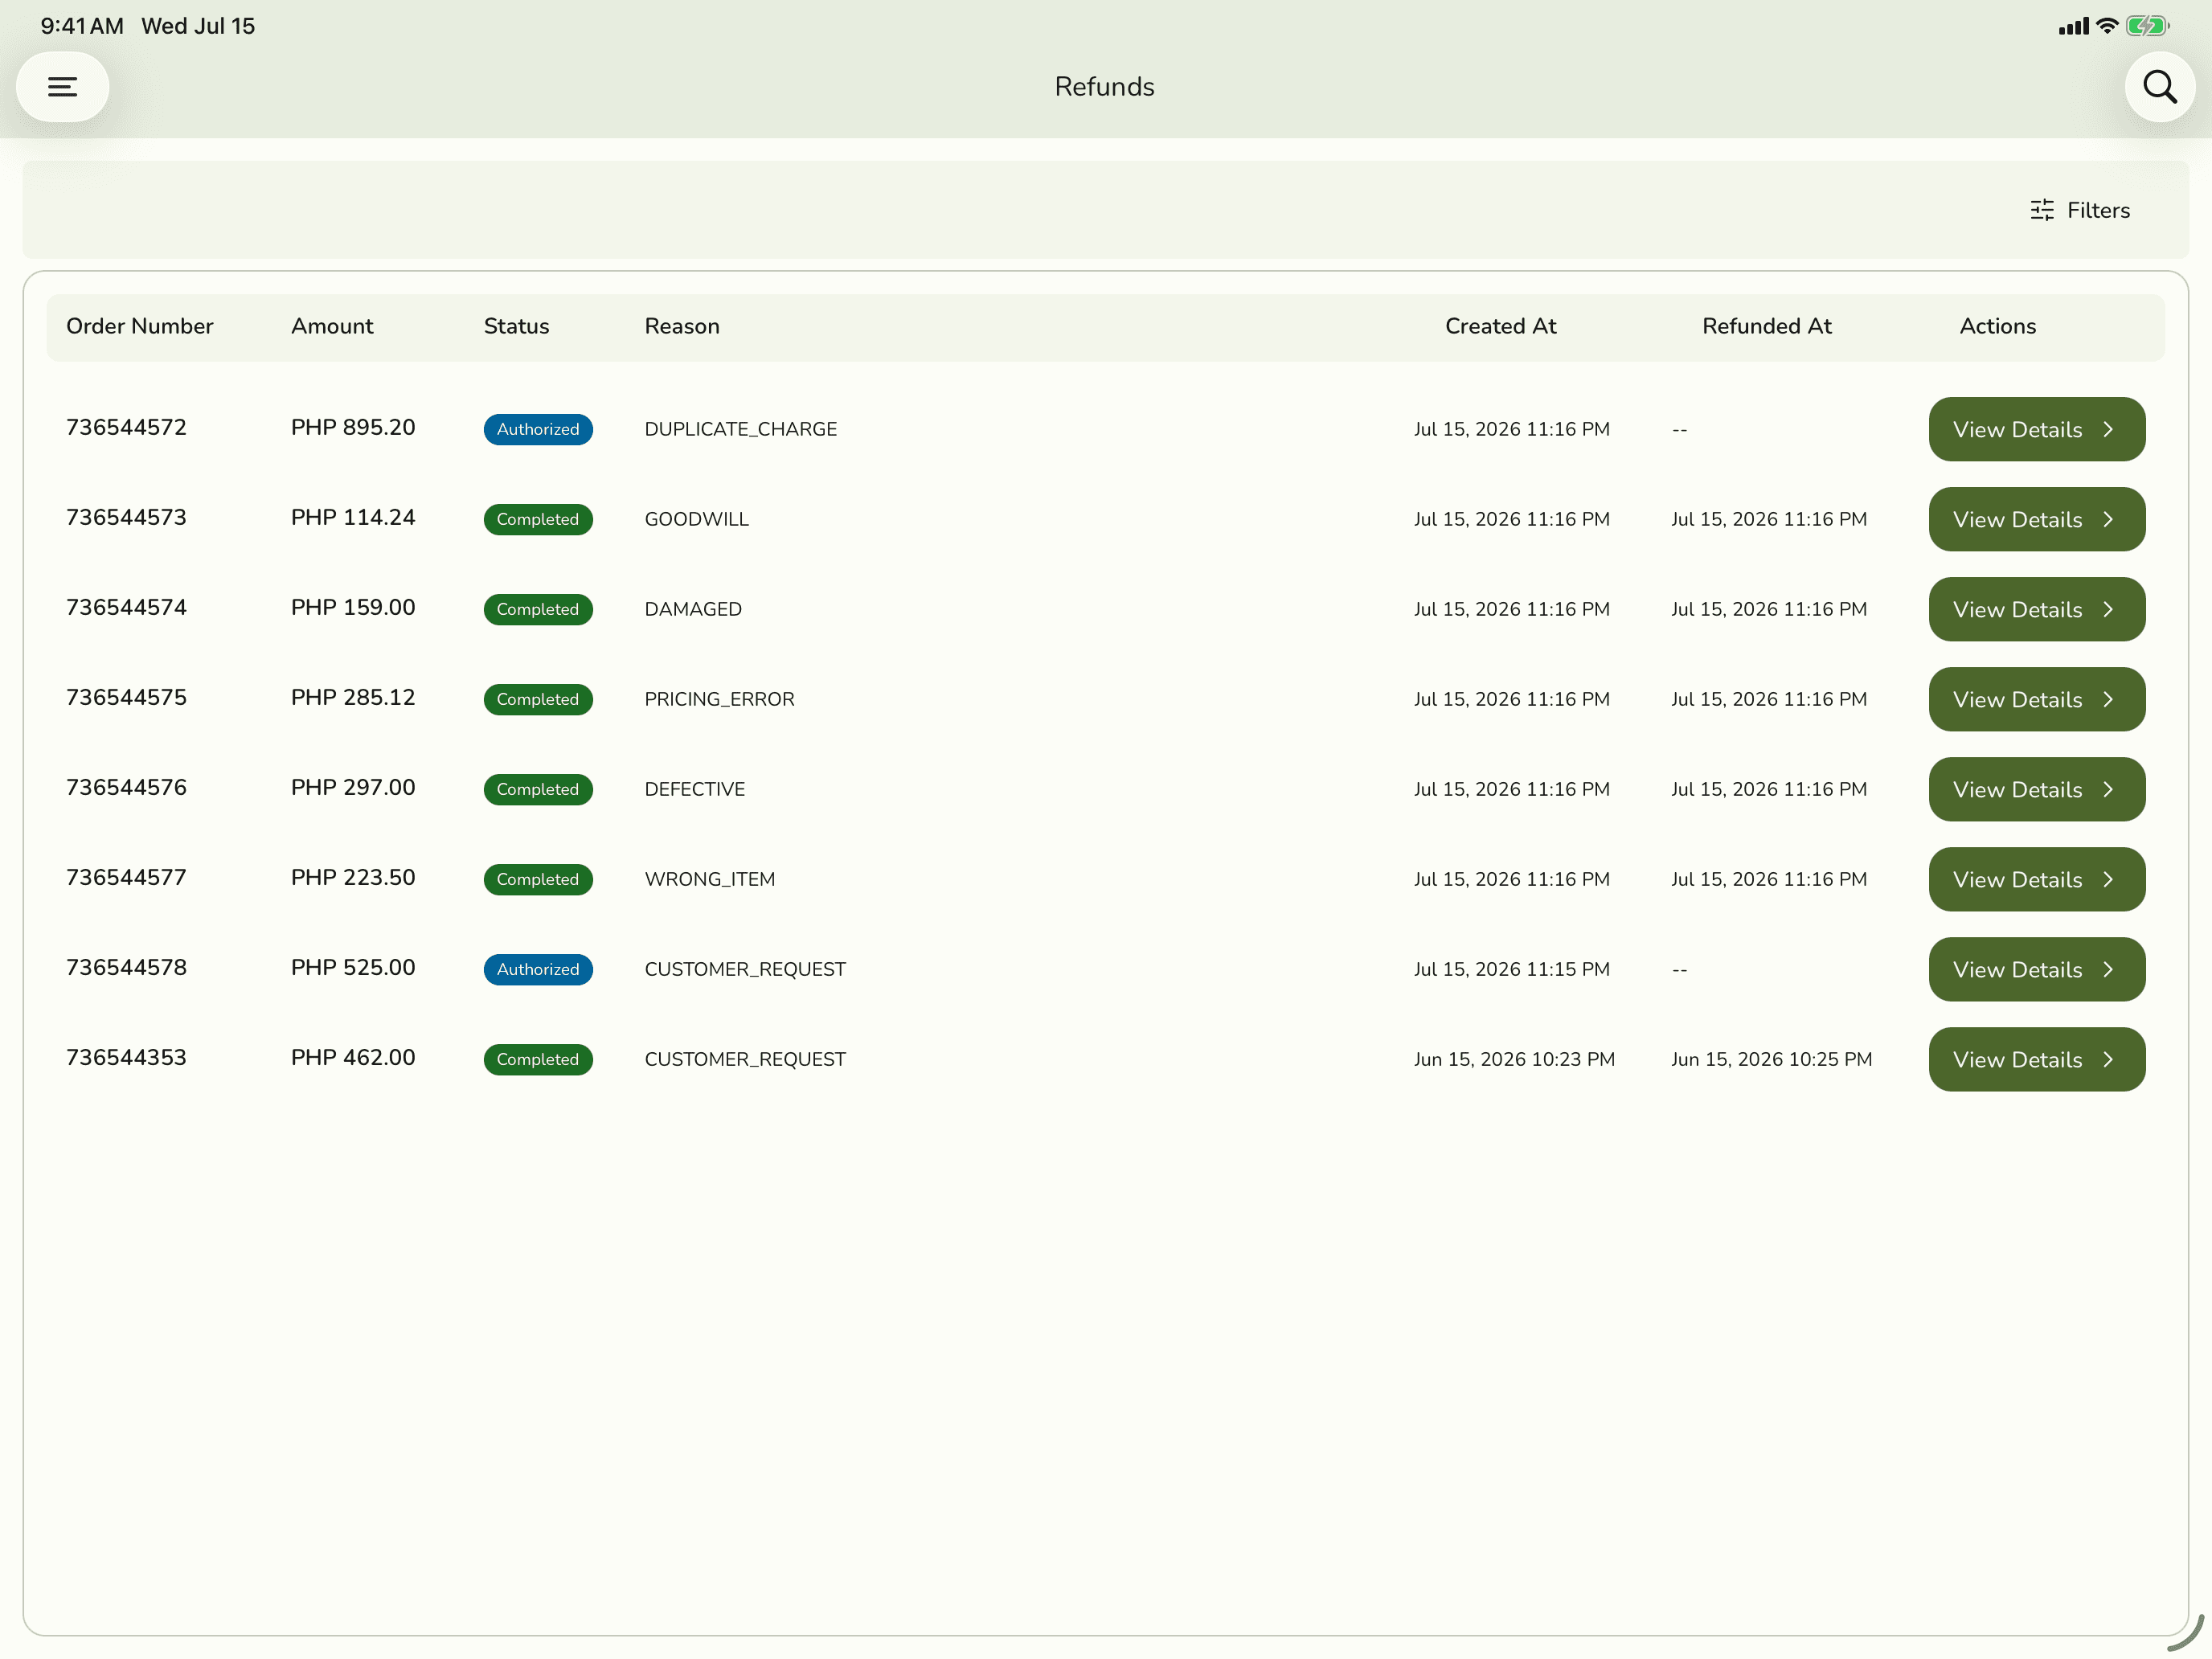Viewport: 2212px width, 1659px height.
Task: Click the DAMAGED reason
Action: click(693, 609)
